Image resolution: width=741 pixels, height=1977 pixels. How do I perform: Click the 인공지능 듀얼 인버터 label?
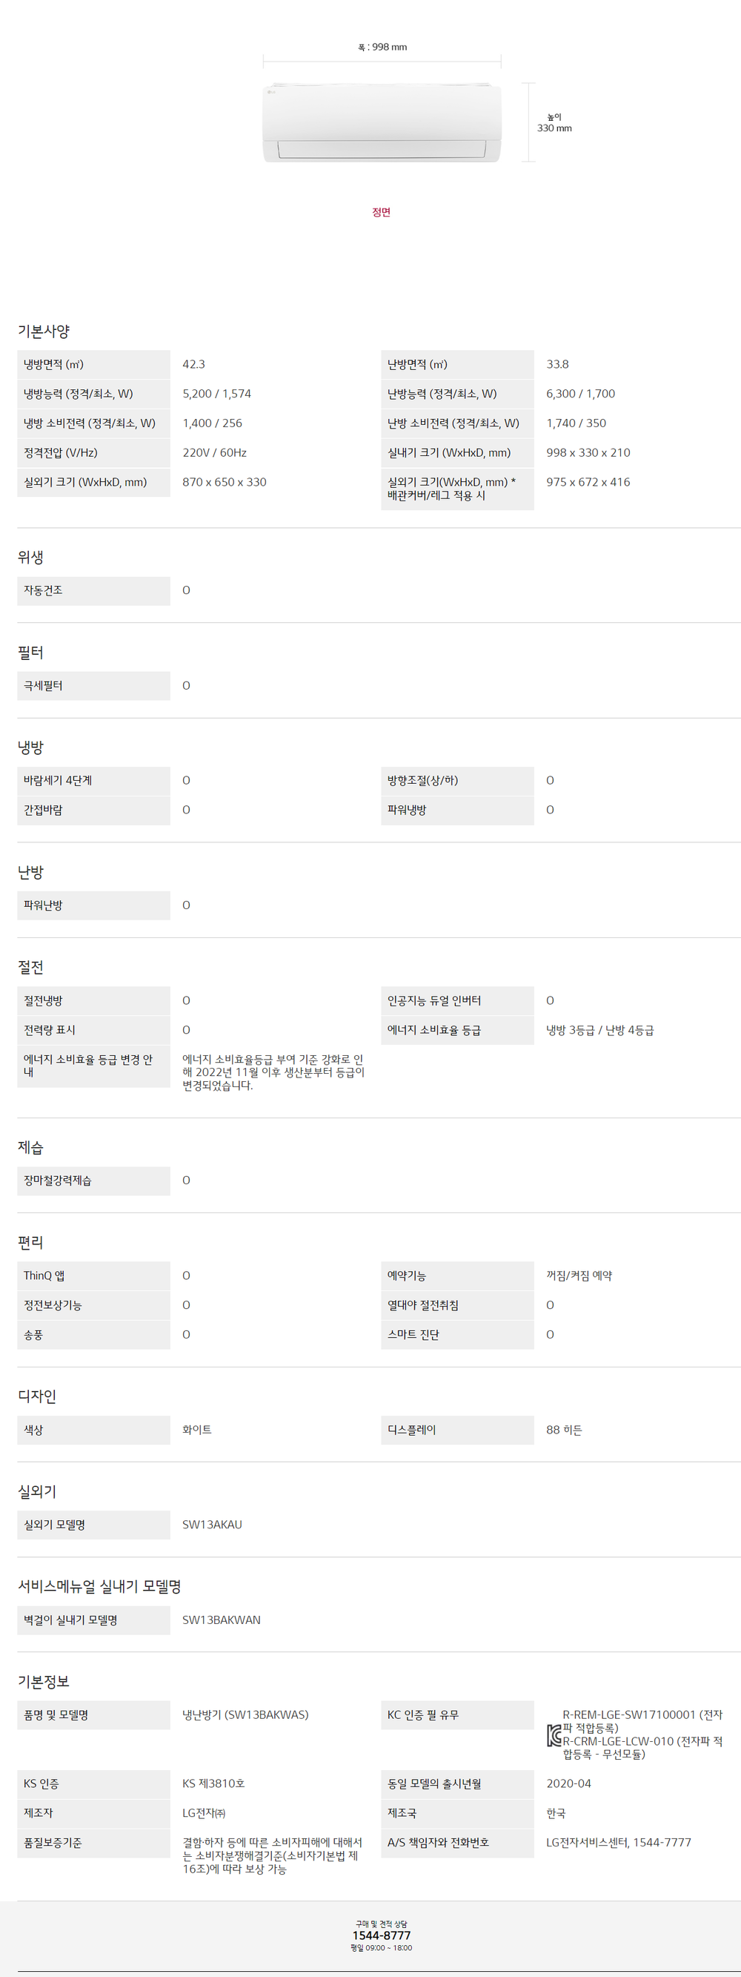434,1001
